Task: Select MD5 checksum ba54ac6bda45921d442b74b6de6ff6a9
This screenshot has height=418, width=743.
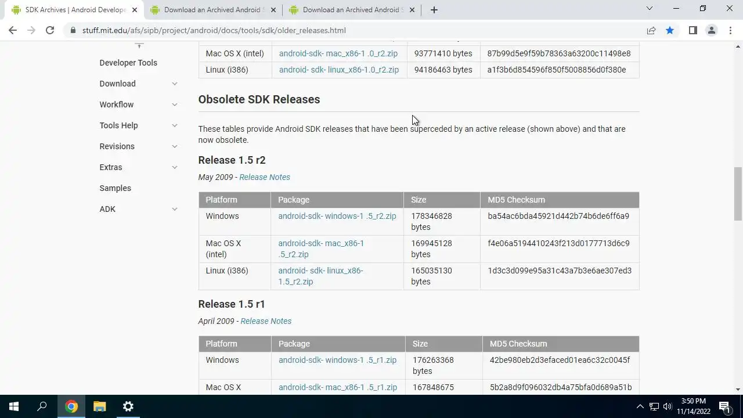Action: pos(558,216)
